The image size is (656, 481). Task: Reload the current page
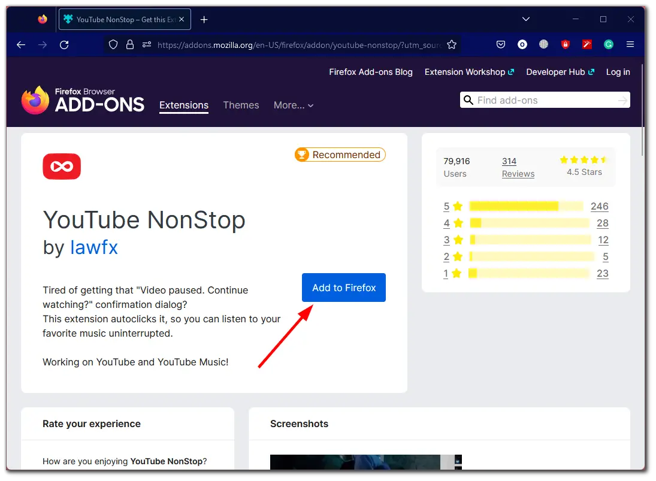[64, 45]
